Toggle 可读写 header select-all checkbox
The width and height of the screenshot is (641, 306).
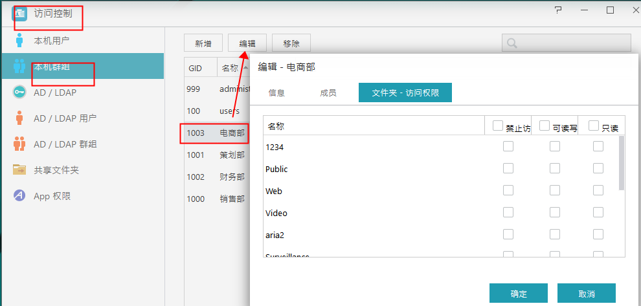545,126
